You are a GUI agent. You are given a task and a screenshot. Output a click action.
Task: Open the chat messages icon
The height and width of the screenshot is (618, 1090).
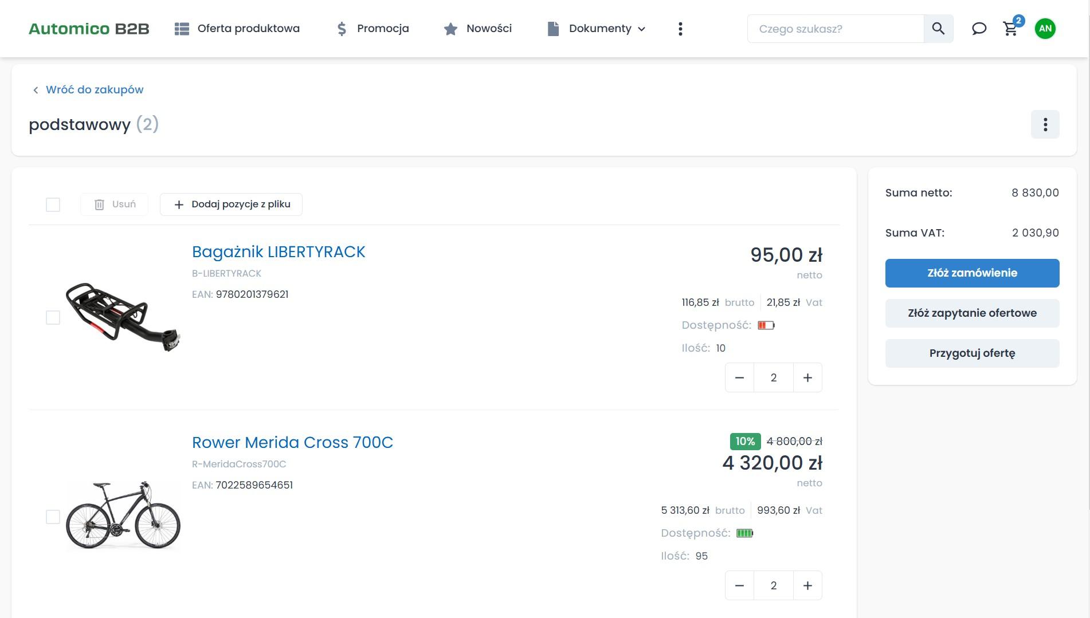tap(979, 29)
